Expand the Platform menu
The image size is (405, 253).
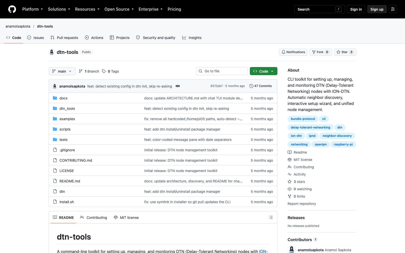point(32,9)
